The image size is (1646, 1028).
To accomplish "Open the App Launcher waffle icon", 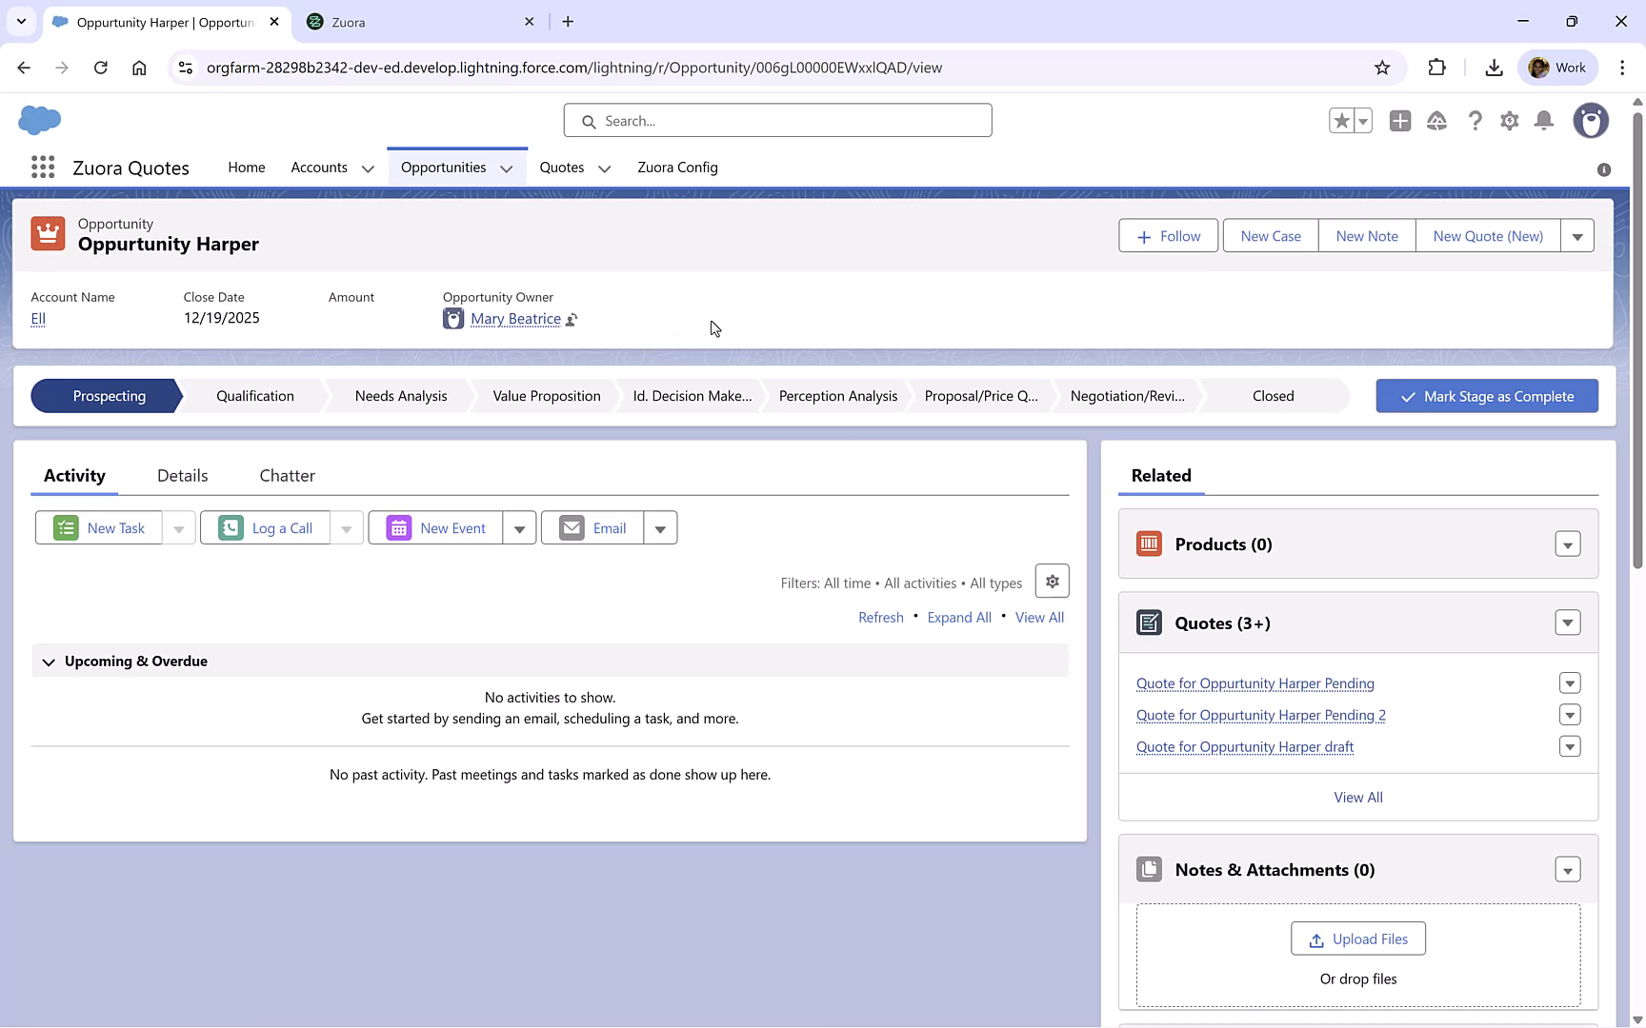I will pos(42,167).
